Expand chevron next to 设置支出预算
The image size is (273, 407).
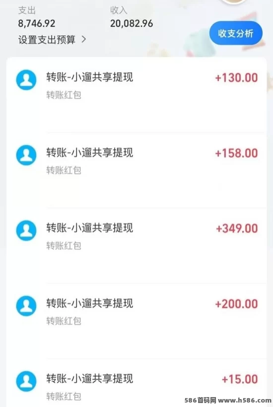83,39
